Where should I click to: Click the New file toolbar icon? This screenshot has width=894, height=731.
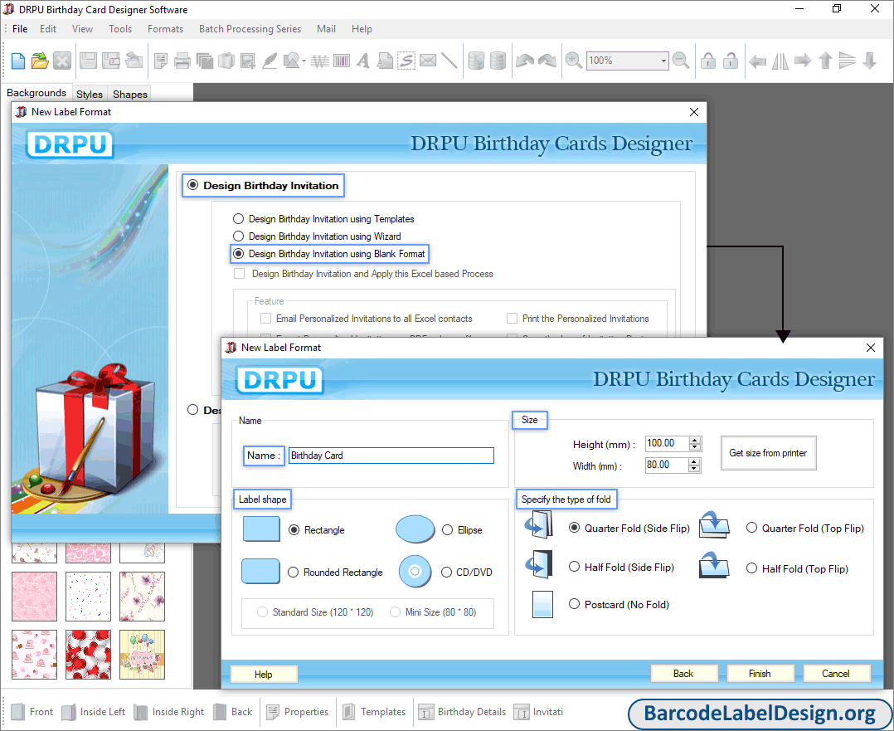click(17, 61)
